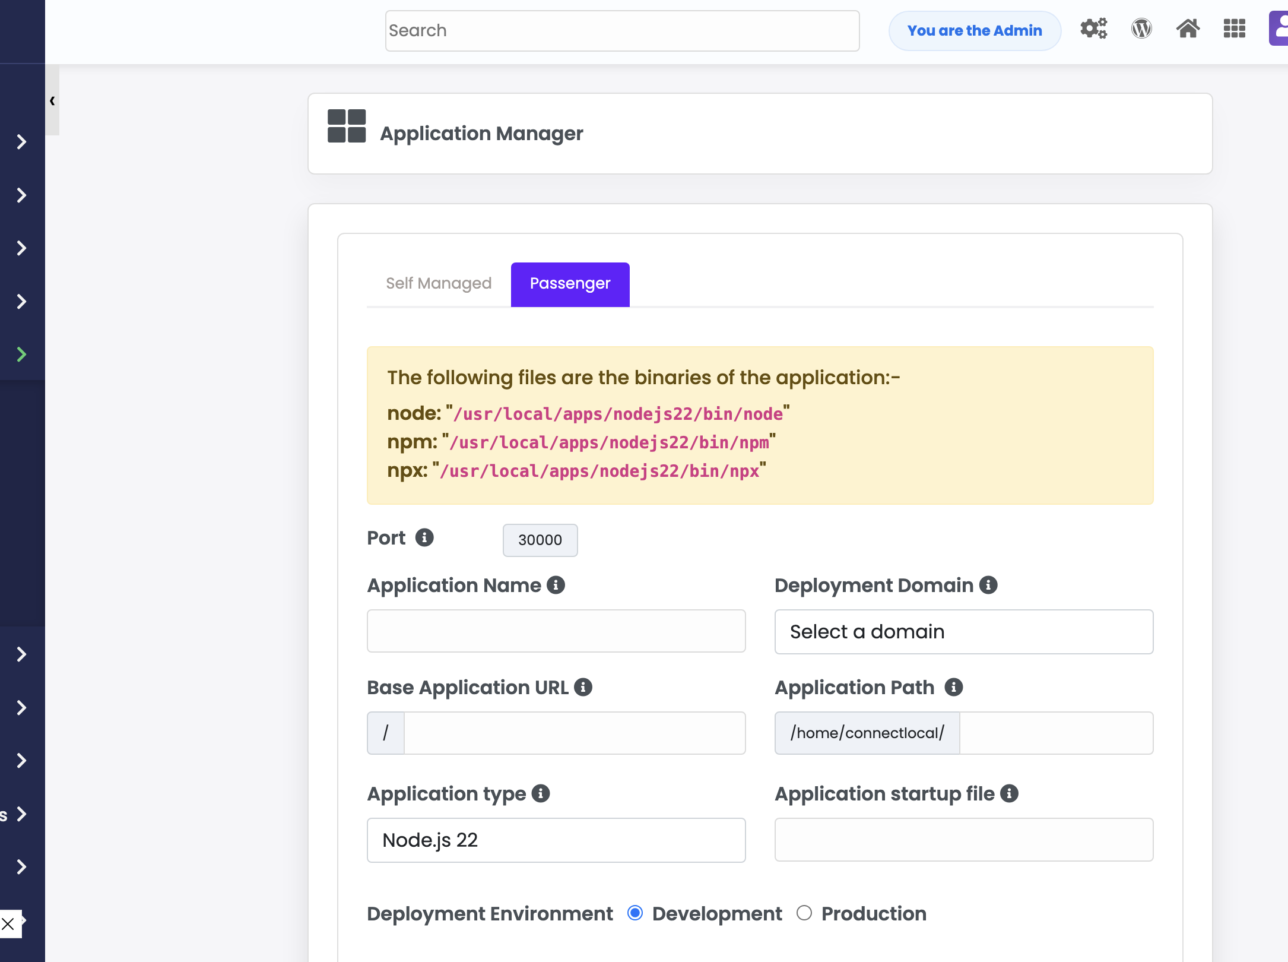Select the Passenger tab

coord(570,284)
